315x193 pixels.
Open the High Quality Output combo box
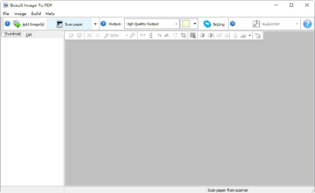(x=152, y=24)
